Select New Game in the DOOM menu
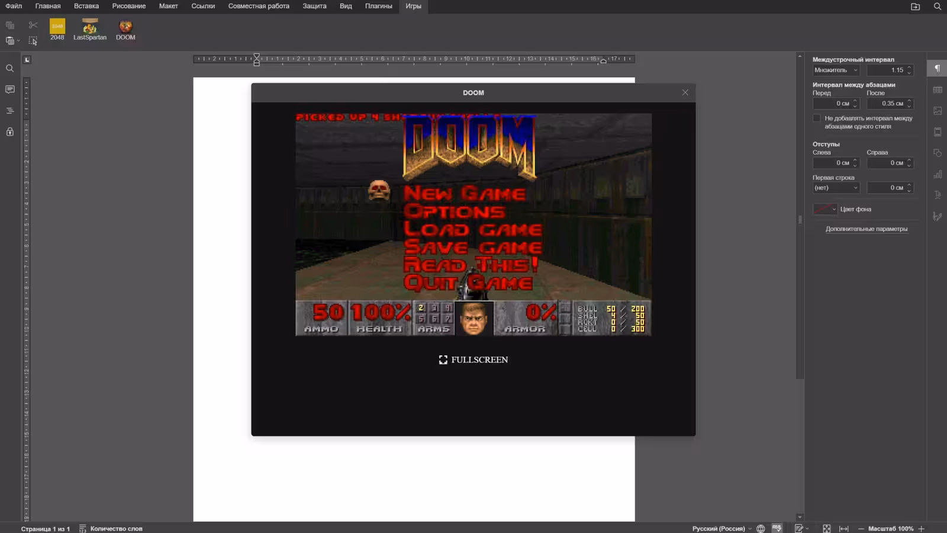Screen dimensions: 947x533 coord(465,193)
